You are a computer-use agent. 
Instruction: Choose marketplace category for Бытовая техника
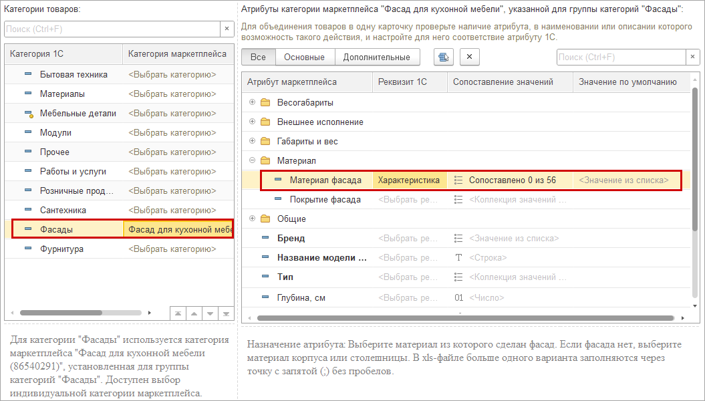click(x=172, y=74)
